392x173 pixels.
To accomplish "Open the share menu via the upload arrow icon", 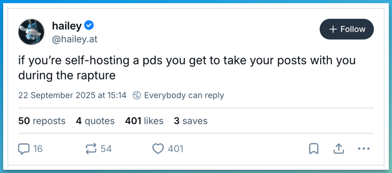I will [x=339, y=149].
